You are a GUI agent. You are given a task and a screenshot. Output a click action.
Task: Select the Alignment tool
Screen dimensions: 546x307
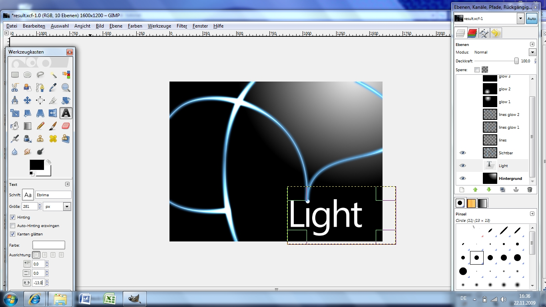pyautogui.click(x=40, y=100)
